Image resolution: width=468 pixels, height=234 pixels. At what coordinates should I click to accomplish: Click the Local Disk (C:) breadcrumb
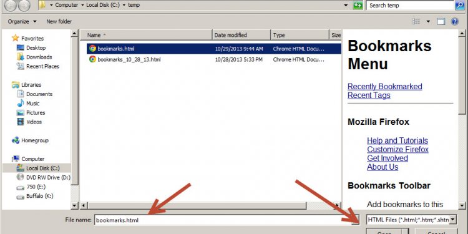(104, 5)
